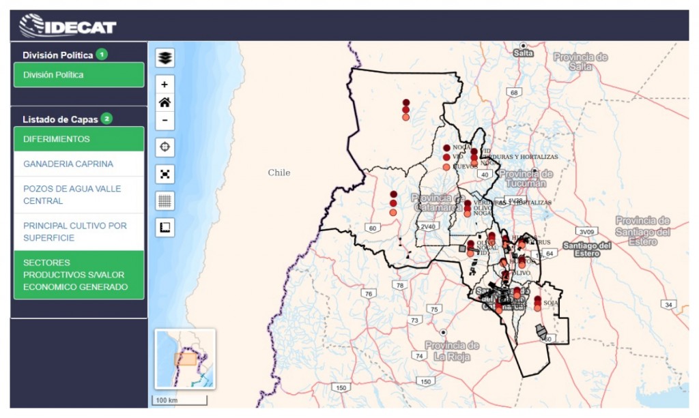Collapse the Listado de Capas section
The height and width of the screenshot is (418, 699).
(60, 119)
